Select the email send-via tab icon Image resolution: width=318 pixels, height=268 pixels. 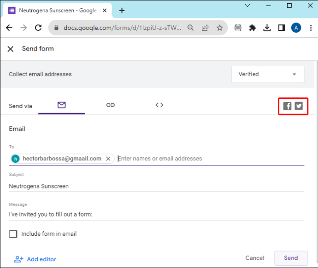point(61,105)
